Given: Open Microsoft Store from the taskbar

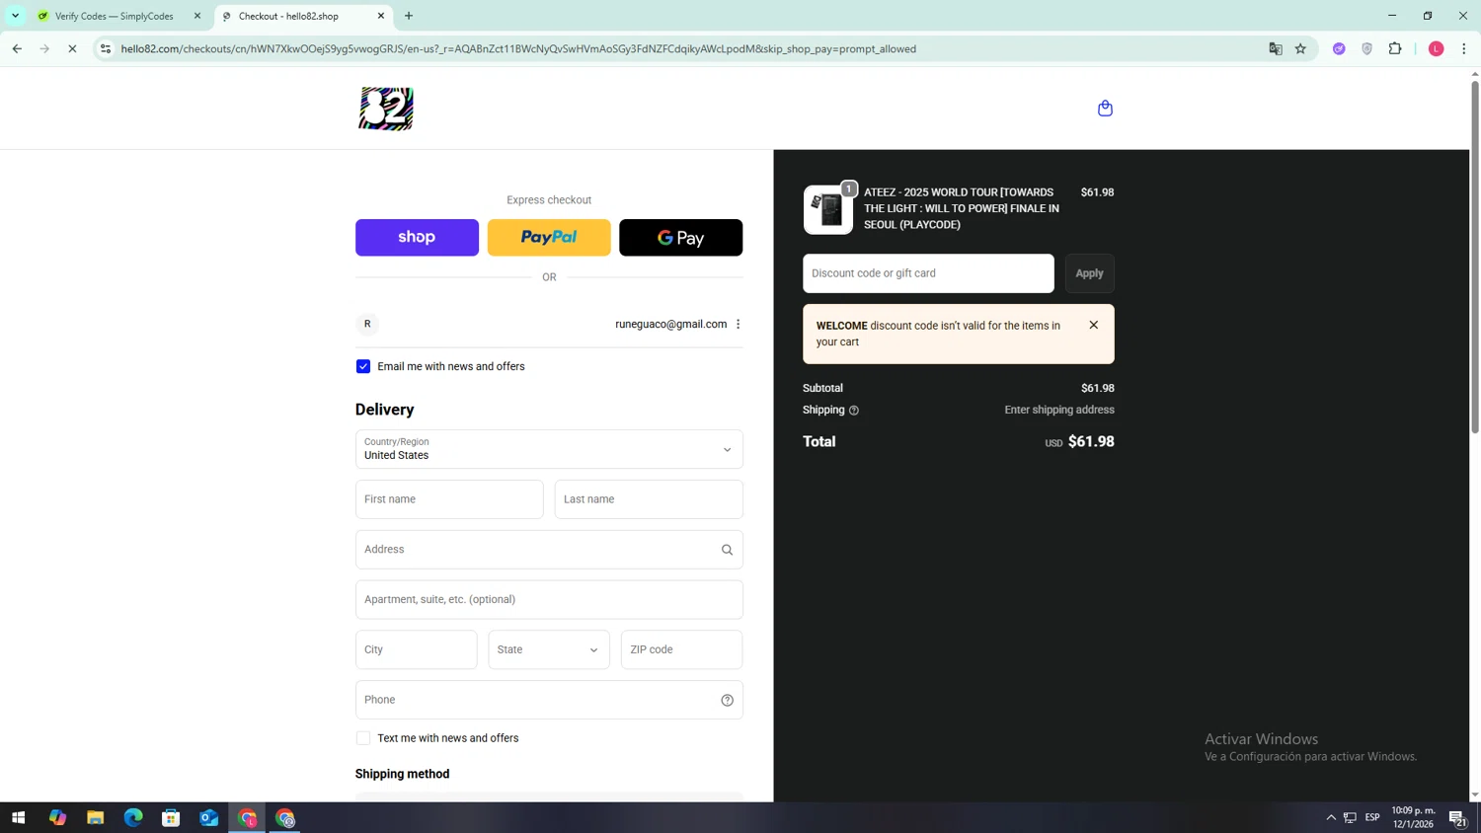Looking at the screenshot, I should (x=171, y=817).
